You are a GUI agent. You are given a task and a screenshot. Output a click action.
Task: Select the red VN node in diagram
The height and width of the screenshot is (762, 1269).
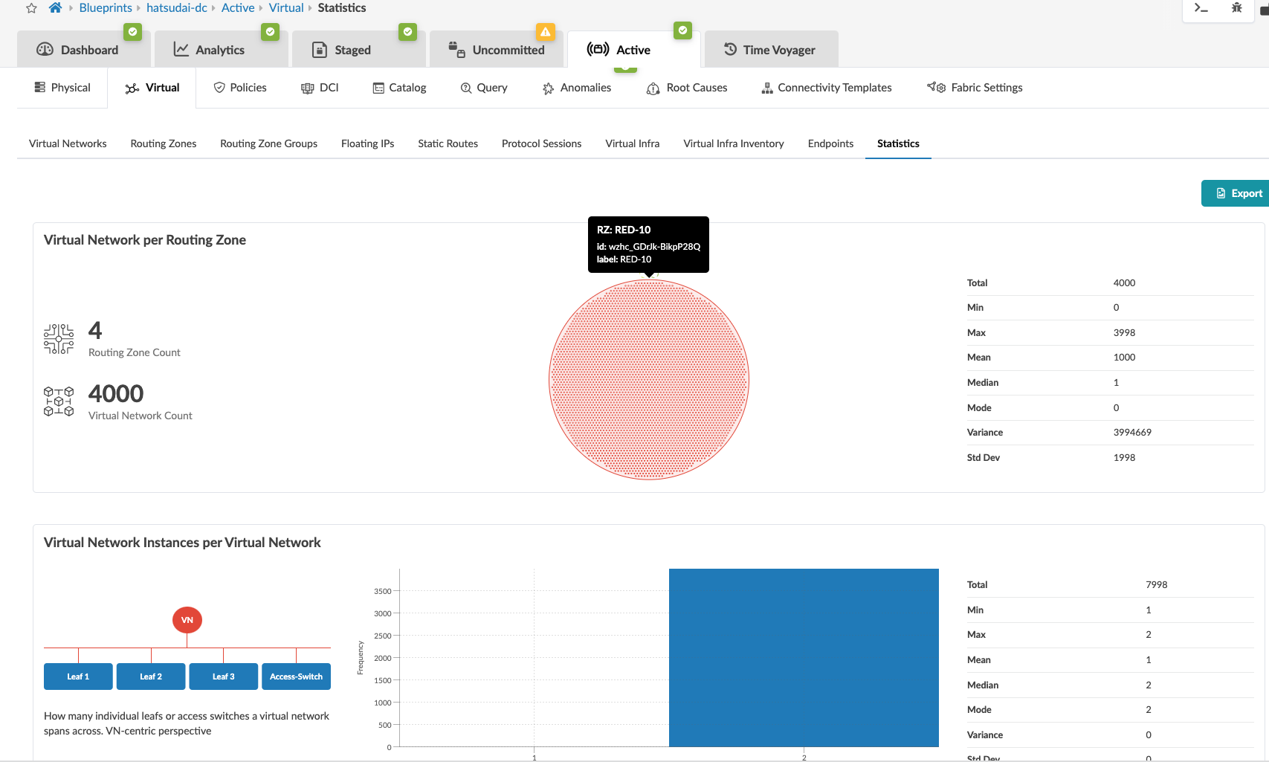(x=187, y=620)
